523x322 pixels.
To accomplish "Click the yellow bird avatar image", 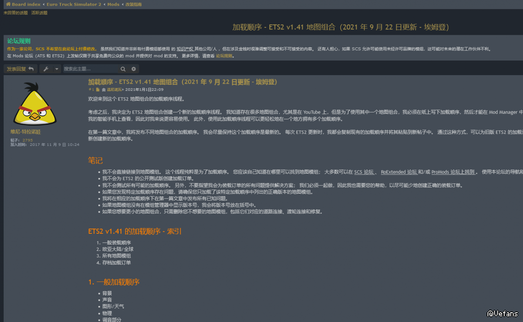I will click(35, 104).
